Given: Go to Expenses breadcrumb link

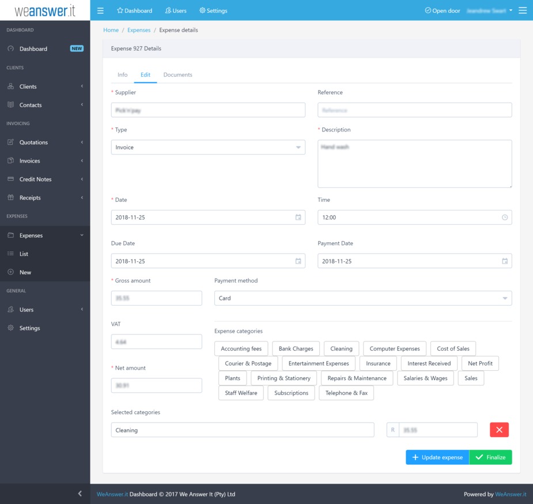Looking at the screenshot, I should click(x=139, y=30).
